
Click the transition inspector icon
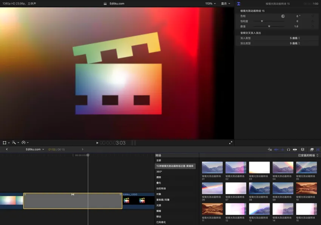coord(239,4)
